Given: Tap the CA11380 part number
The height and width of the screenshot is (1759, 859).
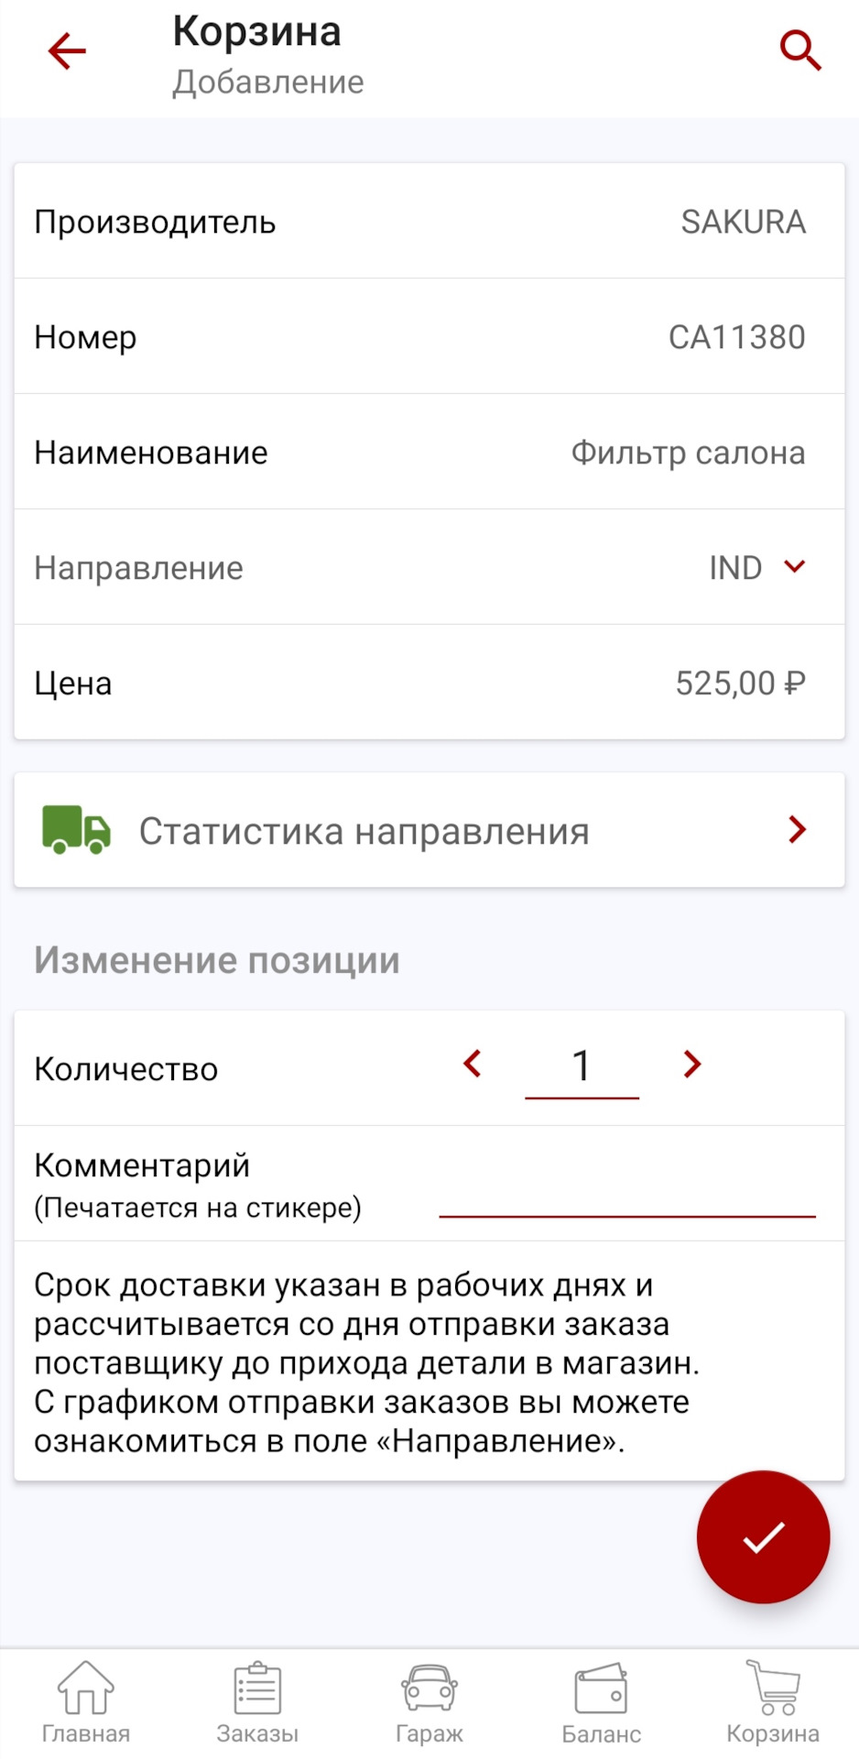Looking at the screenshot, I should point(736,337).
